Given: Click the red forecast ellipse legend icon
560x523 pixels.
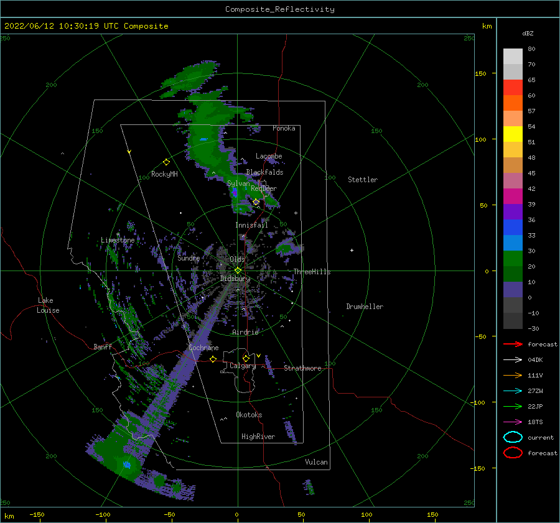Looking at the screenshot, I should 513,453.
